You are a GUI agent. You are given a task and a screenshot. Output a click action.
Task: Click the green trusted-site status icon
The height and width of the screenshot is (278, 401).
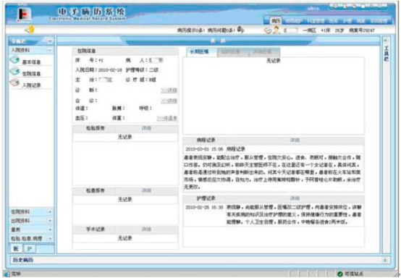coord(340,274)
